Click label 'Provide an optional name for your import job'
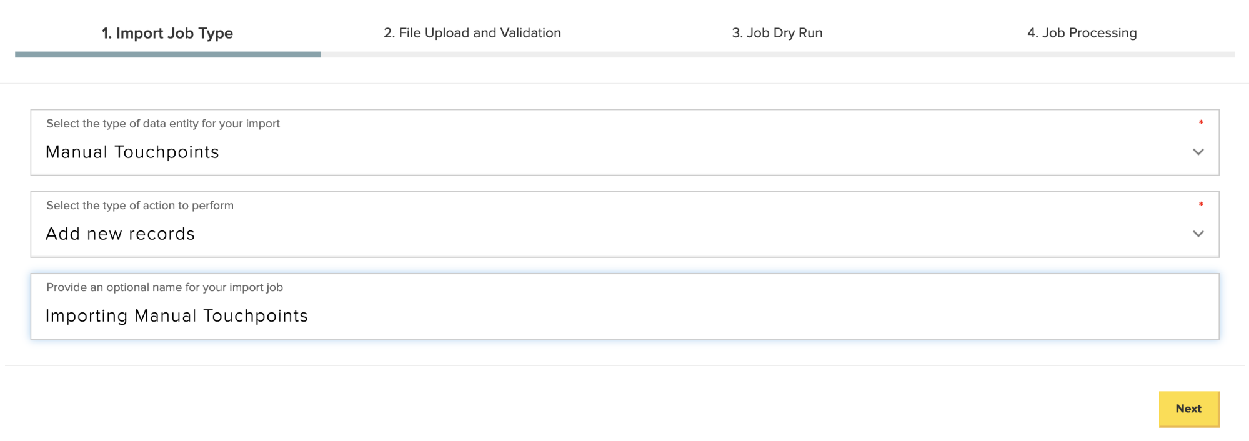The width and height of the screenshot is (1249, 441). pyautogui.click(x=164, y=287)
